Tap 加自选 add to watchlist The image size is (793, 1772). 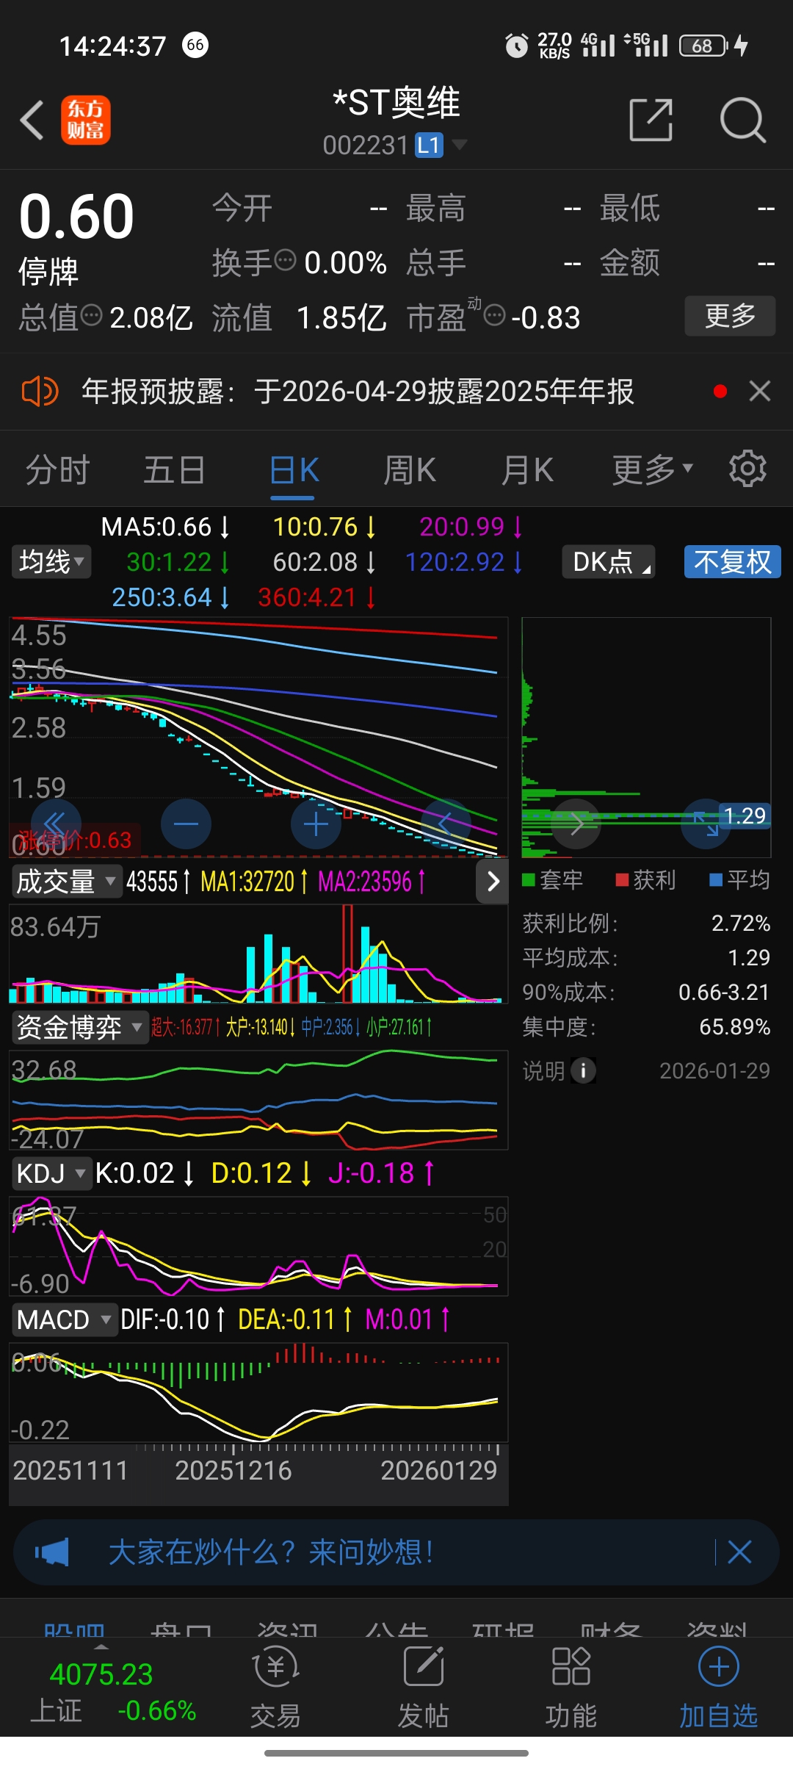tap(718, 1688)
